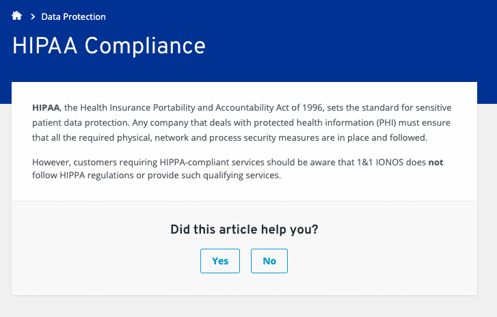The height and width of the screenshot is (317, 497).
Task: Click the bold word "not" in the article
Action: [436, 163]
